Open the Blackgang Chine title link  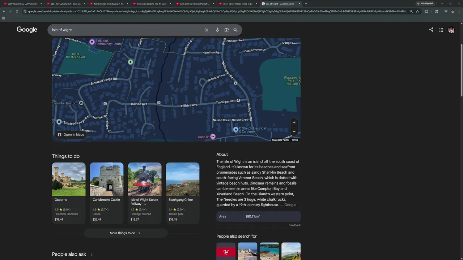[180, 200]
